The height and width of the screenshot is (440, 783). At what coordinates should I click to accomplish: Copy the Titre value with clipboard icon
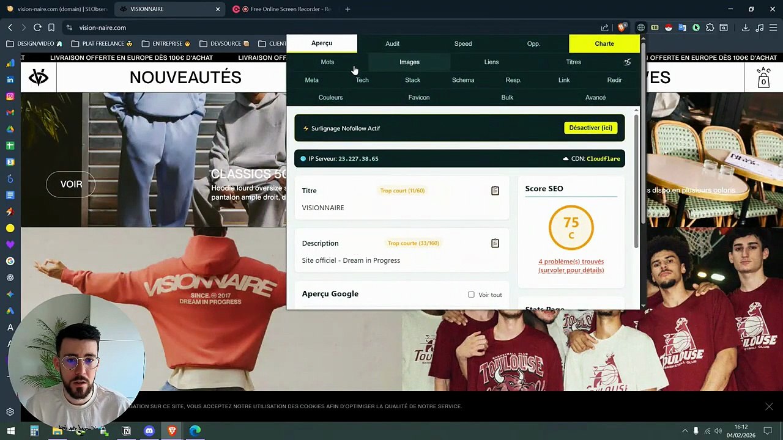(x=495, y=191)
